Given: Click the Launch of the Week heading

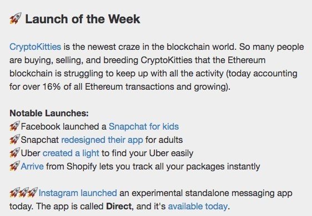Looking at the screenshot, I should click(83, 19).
